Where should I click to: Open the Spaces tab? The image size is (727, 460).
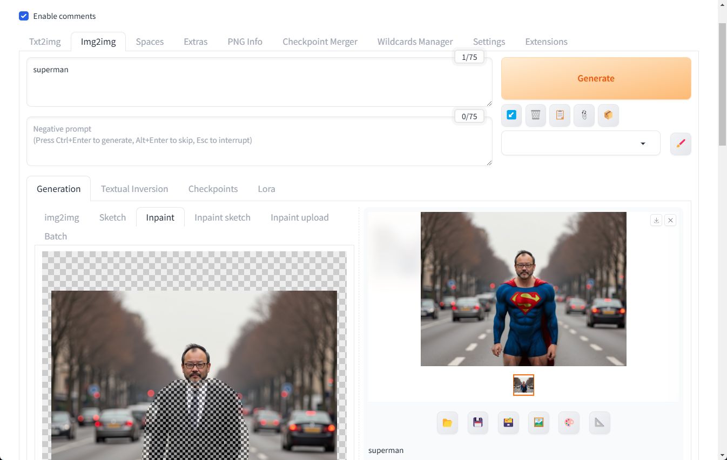(x=150, y=42)
